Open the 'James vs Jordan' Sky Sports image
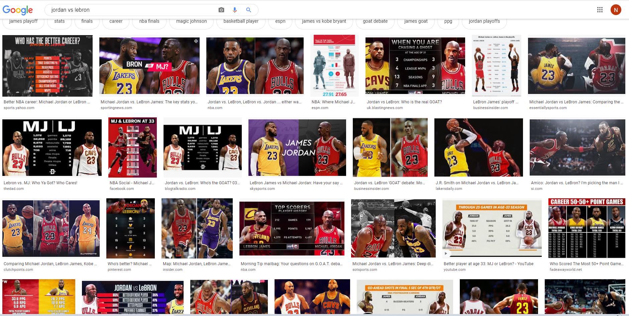The height and width of the screenshot is (316, 629). click(297, 147)
